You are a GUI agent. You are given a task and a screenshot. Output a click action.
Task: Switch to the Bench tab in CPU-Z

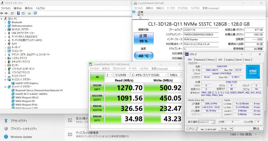point(239,60)
